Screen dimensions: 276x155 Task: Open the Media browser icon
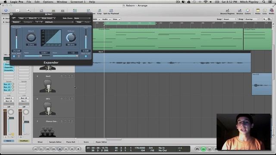271,10
